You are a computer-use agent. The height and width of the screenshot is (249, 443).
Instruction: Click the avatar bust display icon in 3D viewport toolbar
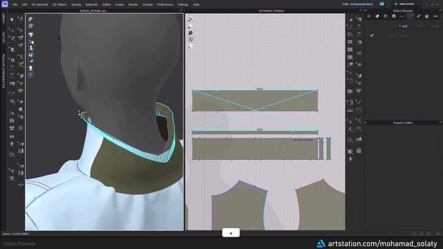(x=30, y=48)
